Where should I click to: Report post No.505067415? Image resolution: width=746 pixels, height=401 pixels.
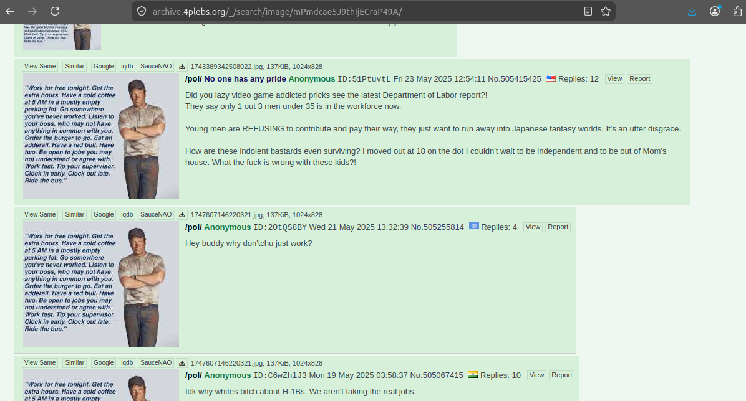(561, 375)
